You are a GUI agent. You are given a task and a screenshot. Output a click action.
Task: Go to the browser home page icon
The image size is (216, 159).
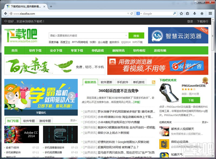click(202, 13)
